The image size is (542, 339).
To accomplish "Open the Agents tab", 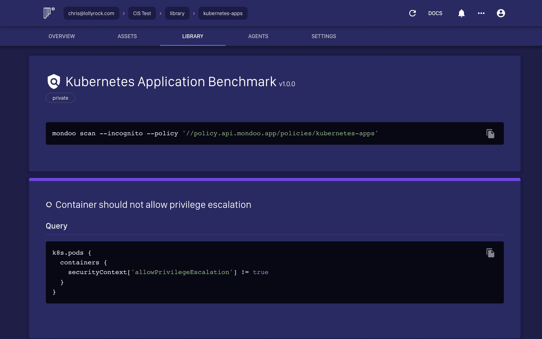I will [258, 36].
